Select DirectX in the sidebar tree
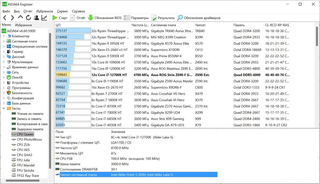320x184 pixels. click(17, 77)
